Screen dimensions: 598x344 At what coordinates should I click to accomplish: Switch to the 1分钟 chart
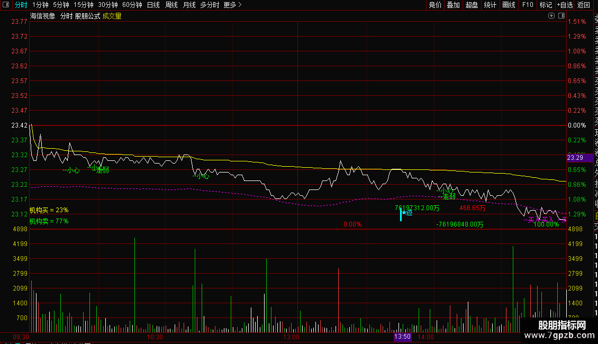point(40,5)
